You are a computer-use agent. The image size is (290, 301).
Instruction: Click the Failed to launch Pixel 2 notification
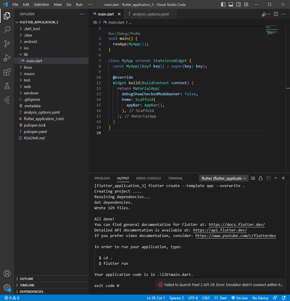coord(221,285)
